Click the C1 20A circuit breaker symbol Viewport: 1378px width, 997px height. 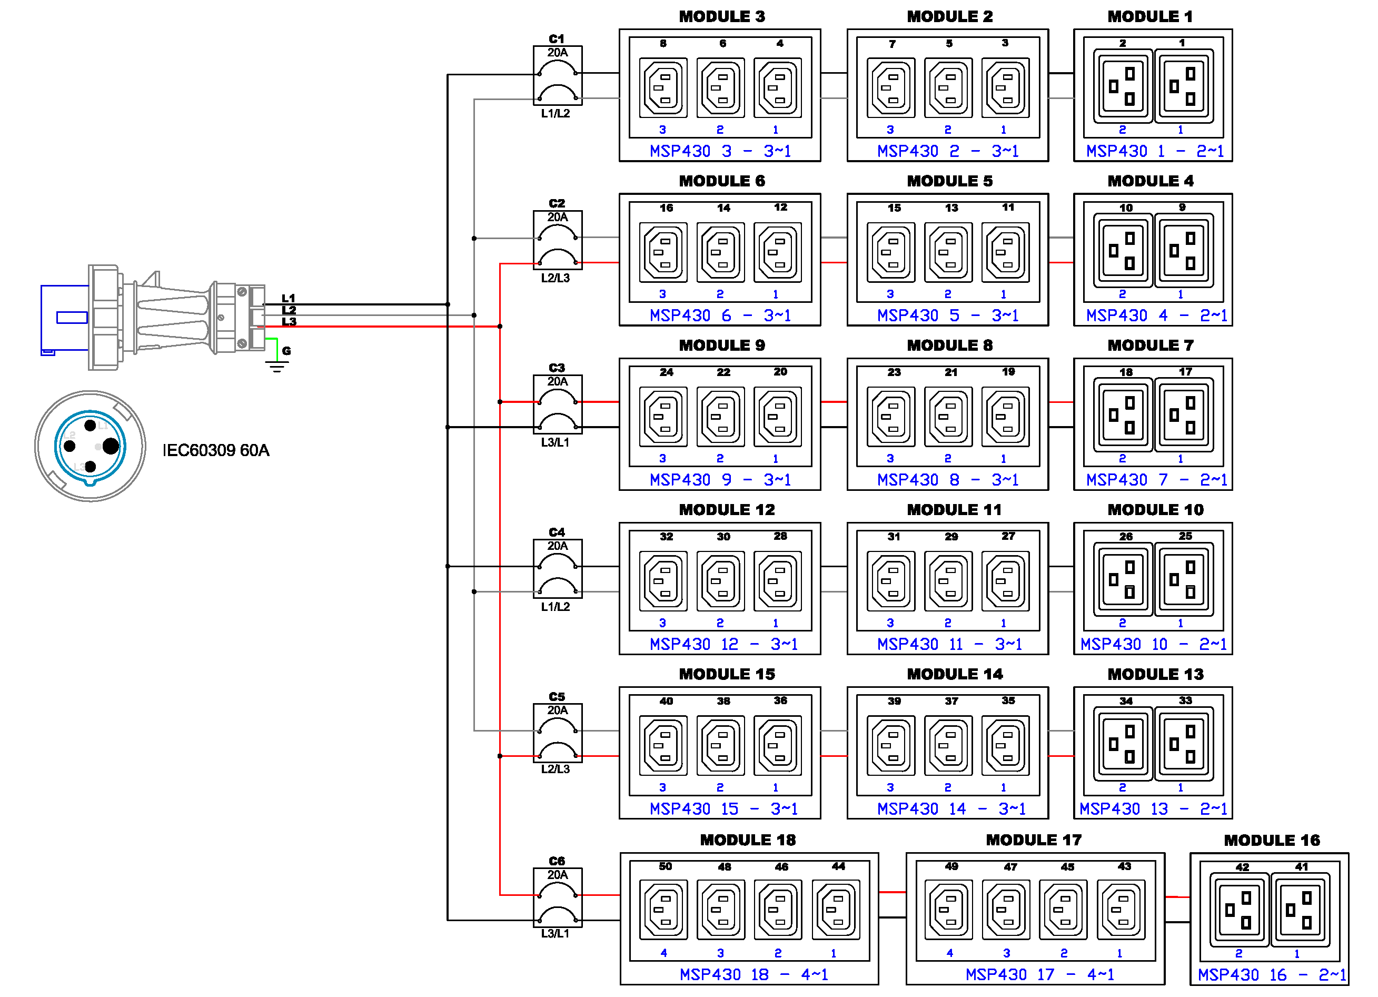[557, 76]
